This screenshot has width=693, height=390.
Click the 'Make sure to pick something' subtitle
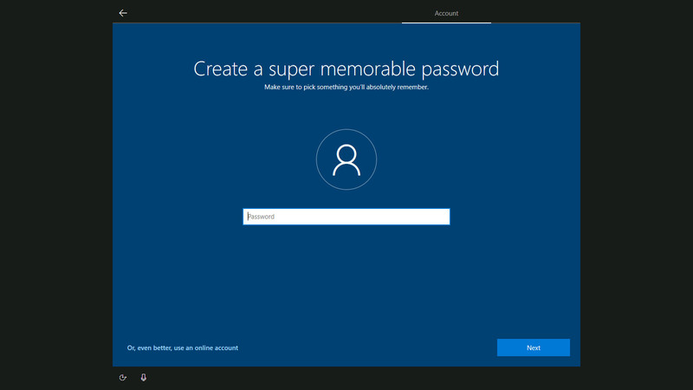pyautogui.click(x=346, y=88)
